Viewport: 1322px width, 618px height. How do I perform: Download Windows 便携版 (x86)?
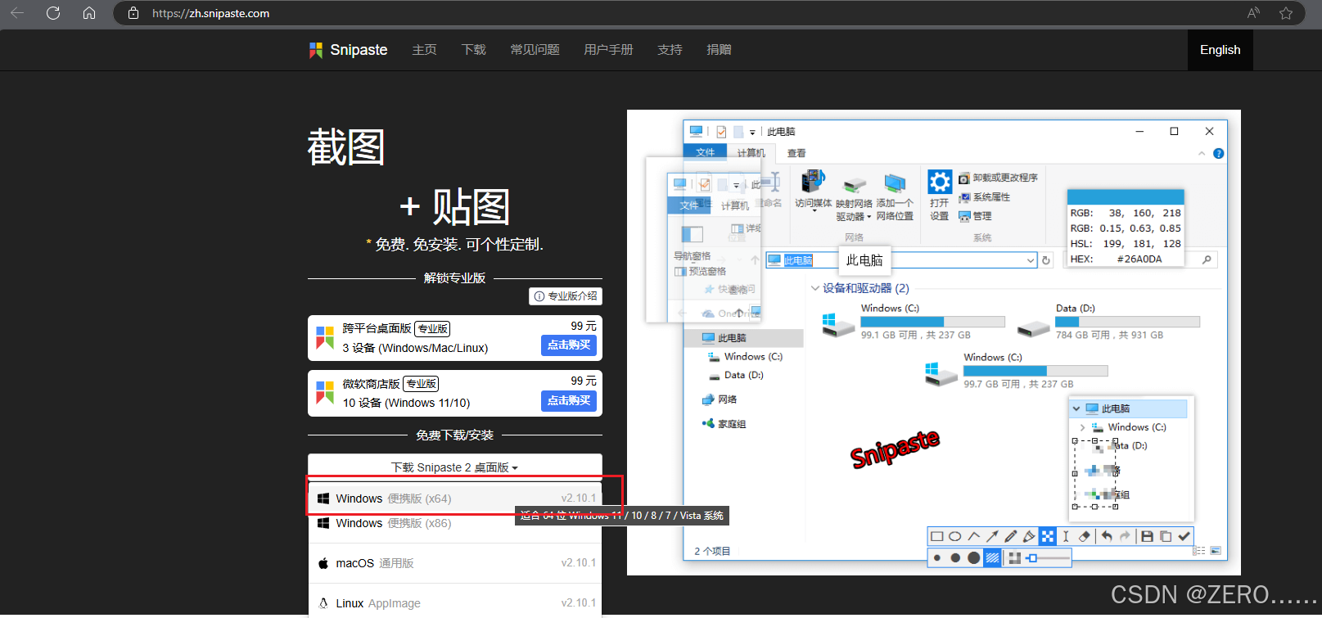click(x=455, y=523)
